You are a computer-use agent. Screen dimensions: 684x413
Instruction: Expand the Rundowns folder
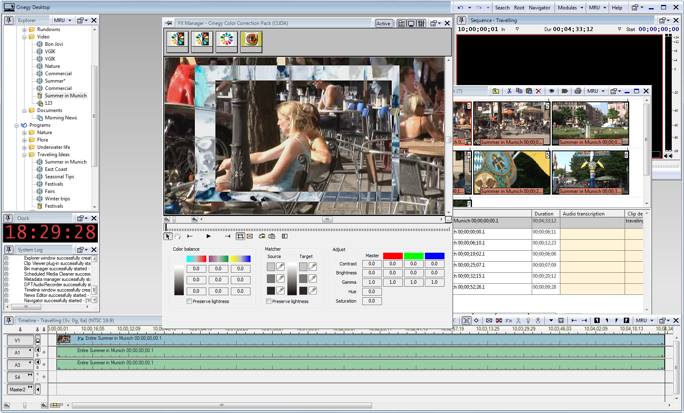[x=25, y=29]
